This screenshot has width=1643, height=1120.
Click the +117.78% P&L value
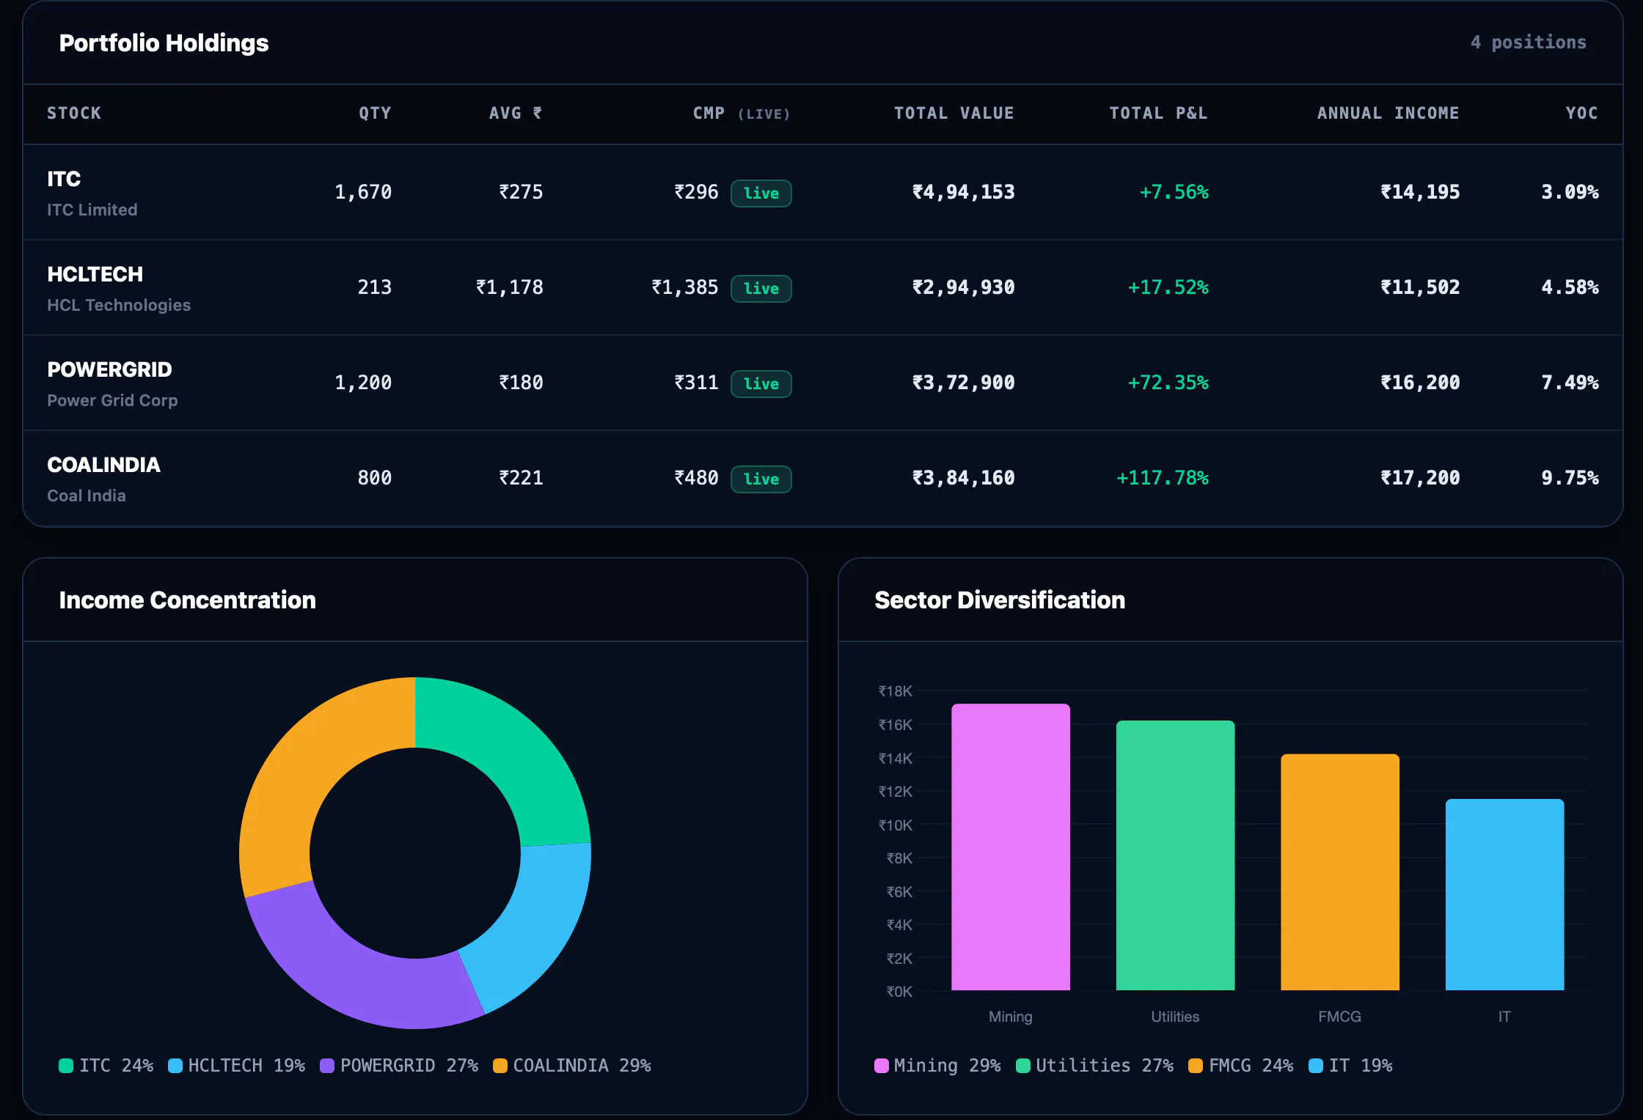coord(1162,478)
